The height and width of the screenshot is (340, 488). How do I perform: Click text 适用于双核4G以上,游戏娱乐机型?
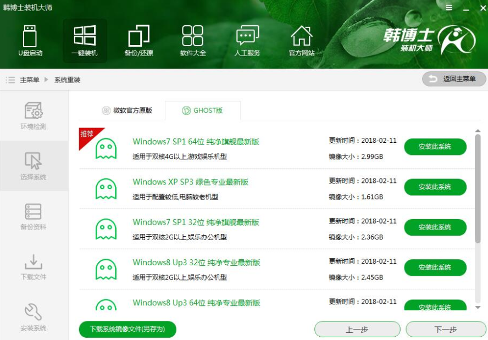(x=180, y=157)
